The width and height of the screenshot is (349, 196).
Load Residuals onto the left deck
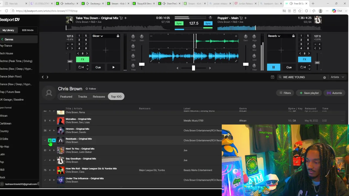click(50, 140)
